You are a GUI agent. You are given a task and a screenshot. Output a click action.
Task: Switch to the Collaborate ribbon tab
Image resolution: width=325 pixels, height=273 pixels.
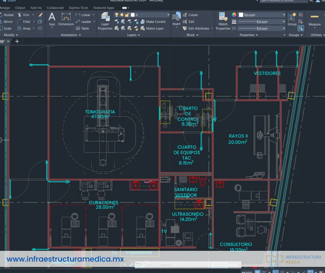point(55,8)
